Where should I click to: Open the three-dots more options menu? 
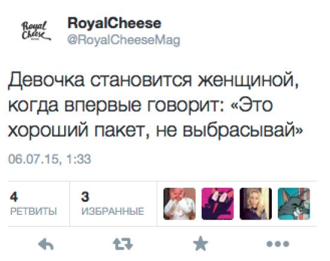[x=278, y=244]
